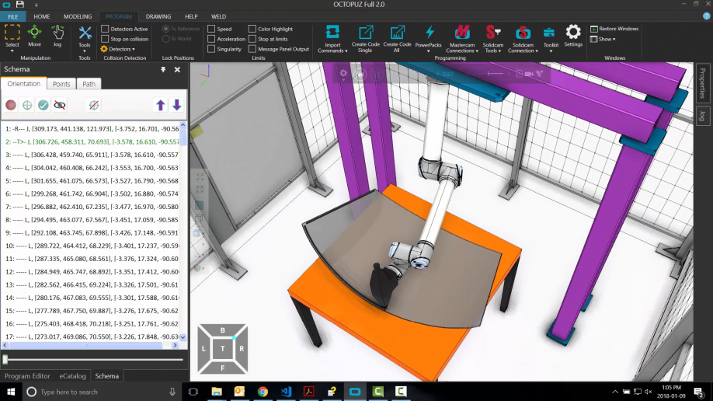Enable Stop at limits checkbox

pyautogui.click(x=252, y=39)
